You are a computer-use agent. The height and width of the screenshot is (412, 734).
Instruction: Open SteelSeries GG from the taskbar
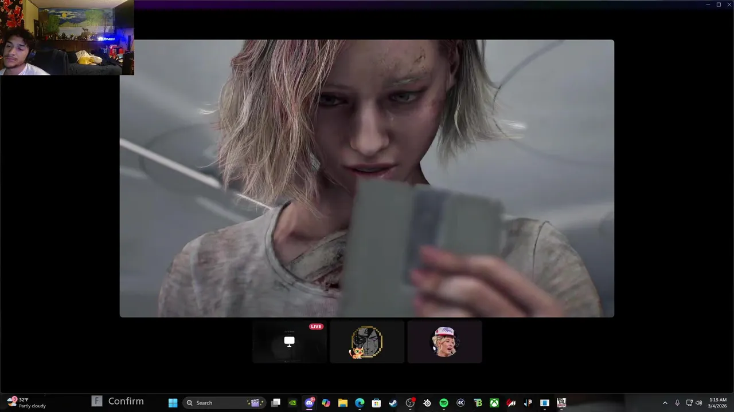427,403
